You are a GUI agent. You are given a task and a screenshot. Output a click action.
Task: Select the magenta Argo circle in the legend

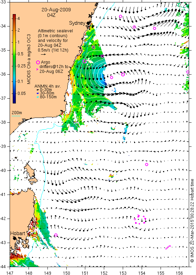point(38,63)
